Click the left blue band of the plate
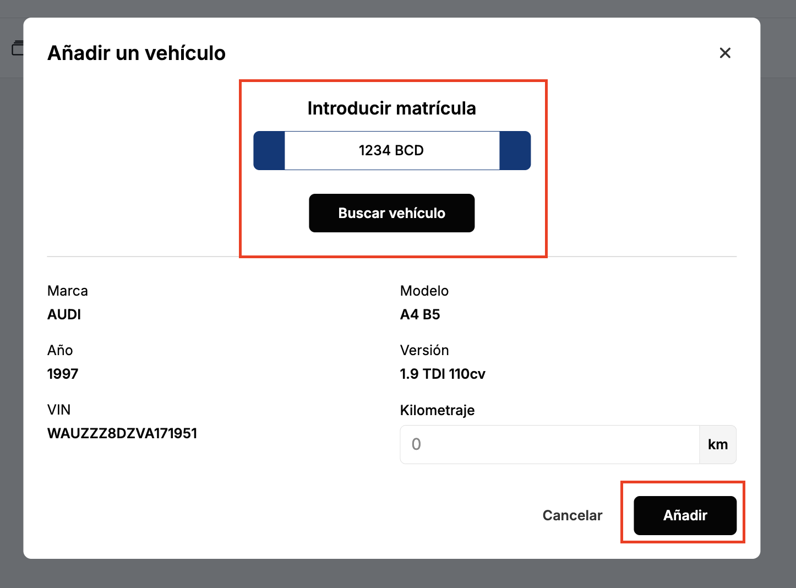The image size is (796, 588). [x=269, y=150]
